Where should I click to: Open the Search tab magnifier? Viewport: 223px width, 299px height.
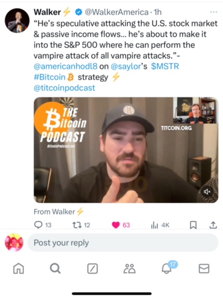tap(55, 269)
